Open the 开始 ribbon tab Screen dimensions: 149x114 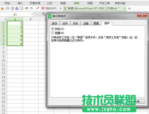(7, 3)
